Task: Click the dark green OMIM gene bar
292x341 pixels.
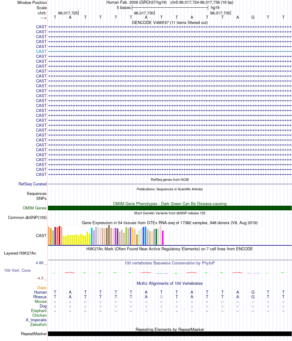Action: click(170, 208)
